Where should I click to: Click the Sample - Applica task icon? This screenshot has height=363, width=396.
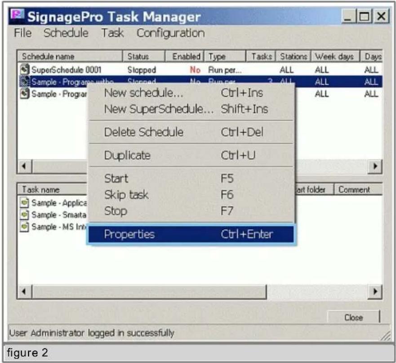tap(24, 202)
